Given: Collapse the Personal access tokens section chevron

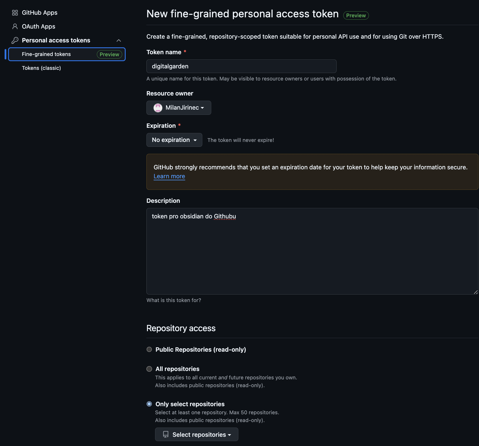Looking at the screenshot, I should [x=119, y=40].
